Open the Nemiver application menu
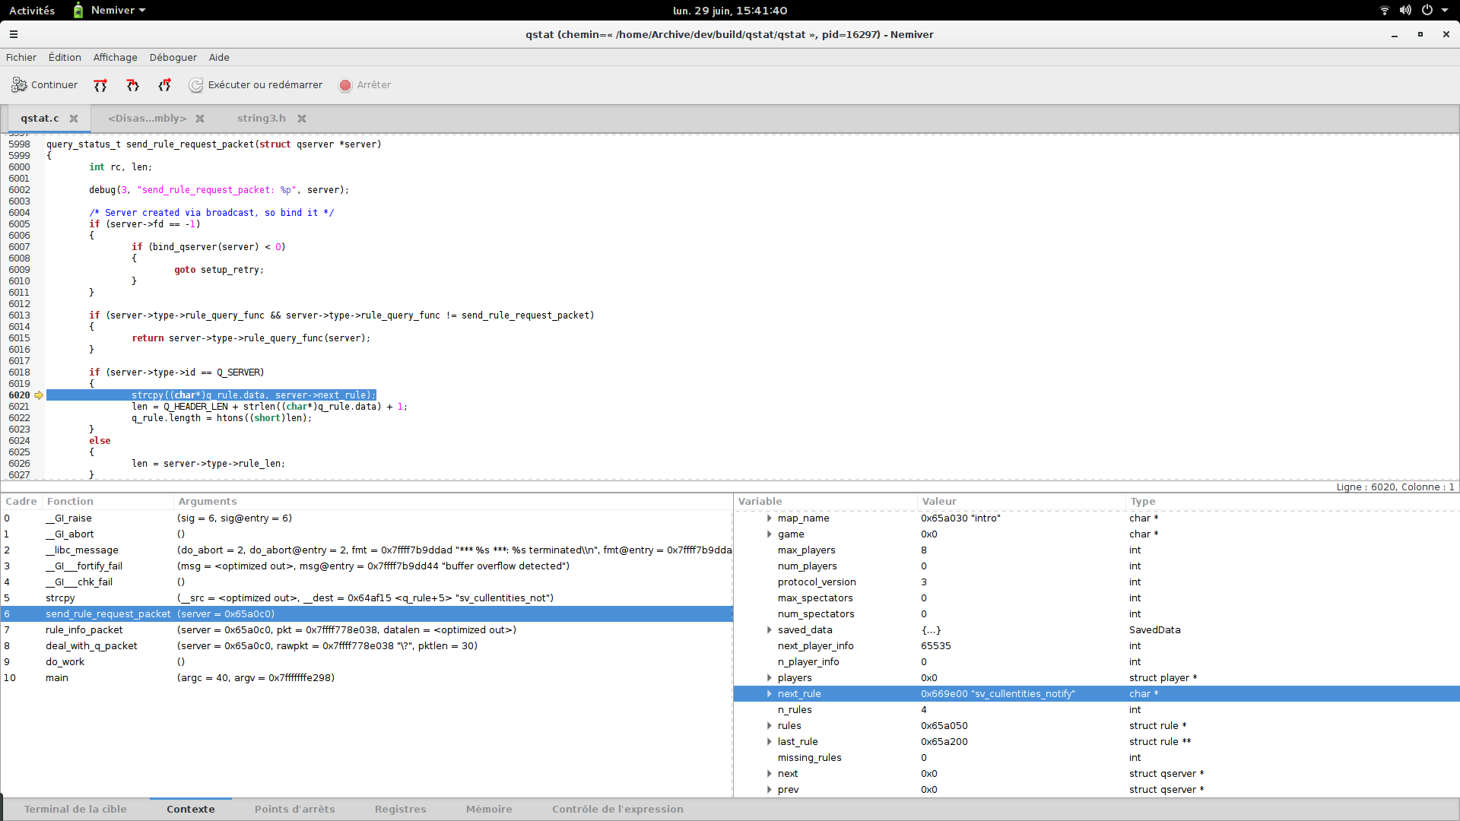Screen dimensions: 1460x821 pyautogui.click(x=109, y=11)
